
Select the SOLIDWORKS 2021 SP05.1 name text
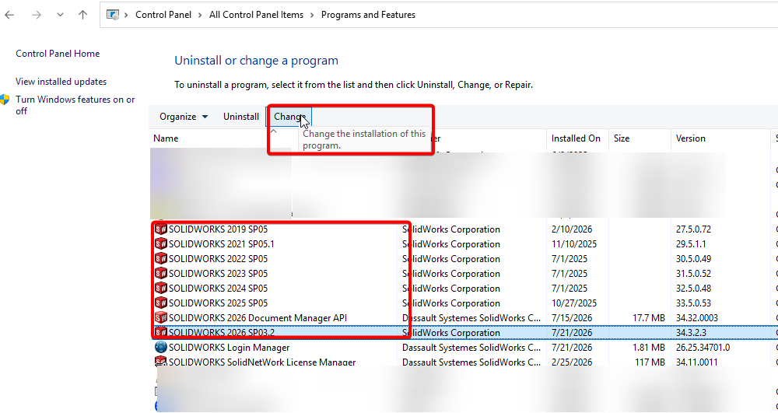[x=221, y=244]
